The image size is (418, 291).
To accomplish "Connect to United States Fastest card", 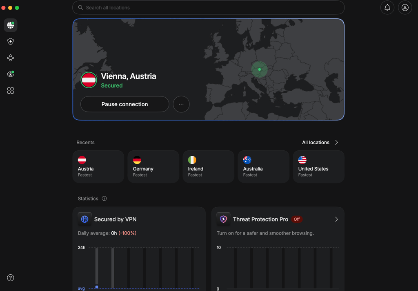I will [x=318, y=167].
